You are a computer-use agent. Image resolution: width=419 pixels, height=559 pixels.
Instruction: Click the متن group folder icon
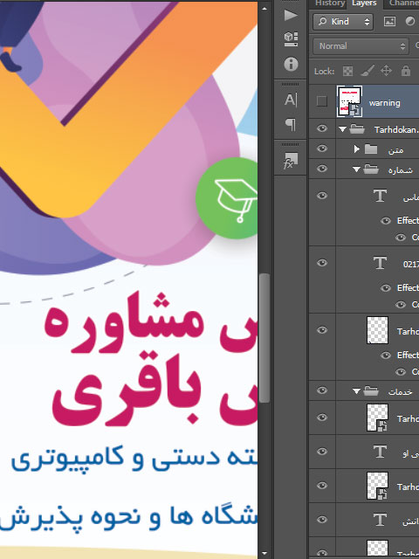point(370,149)
